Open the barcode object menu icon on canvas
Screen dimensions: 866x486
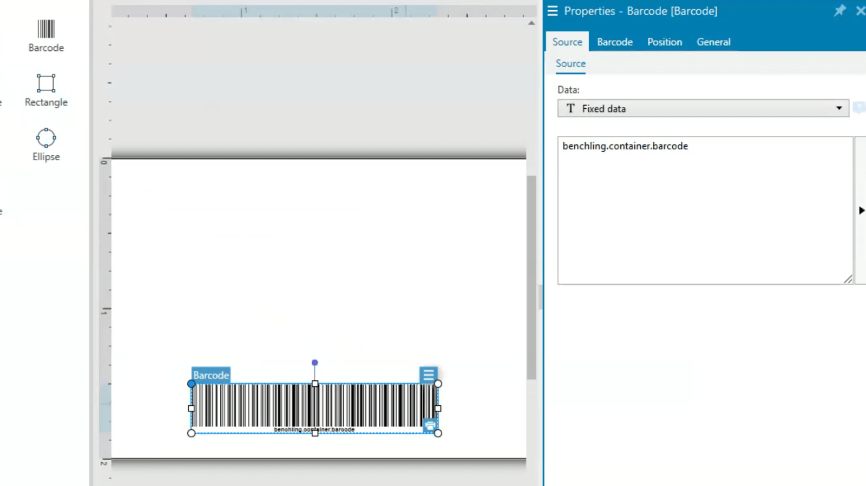tap(428, 375)
